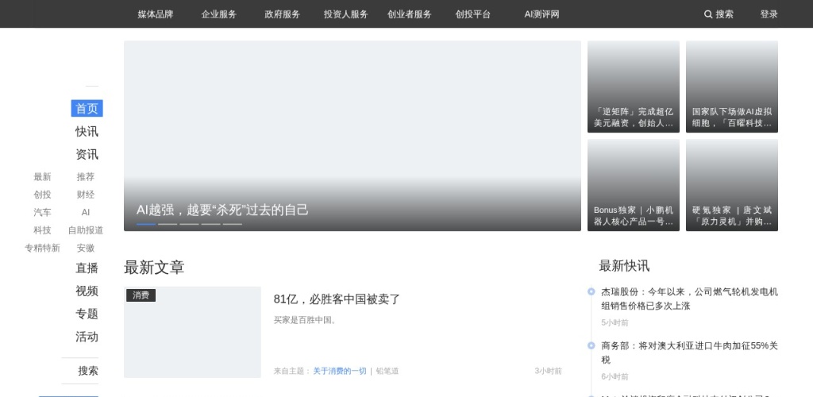Choose the 最新 subcategory

pyautogui.click(x=43, y=177)
